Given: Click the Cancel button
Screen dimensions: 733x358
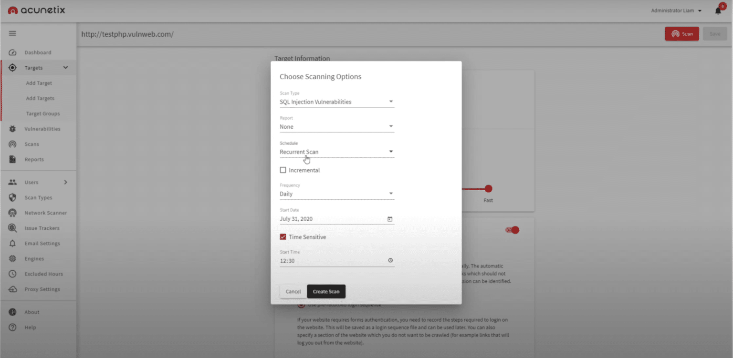Looking at the screenshot, I should [x=293, y=291].
